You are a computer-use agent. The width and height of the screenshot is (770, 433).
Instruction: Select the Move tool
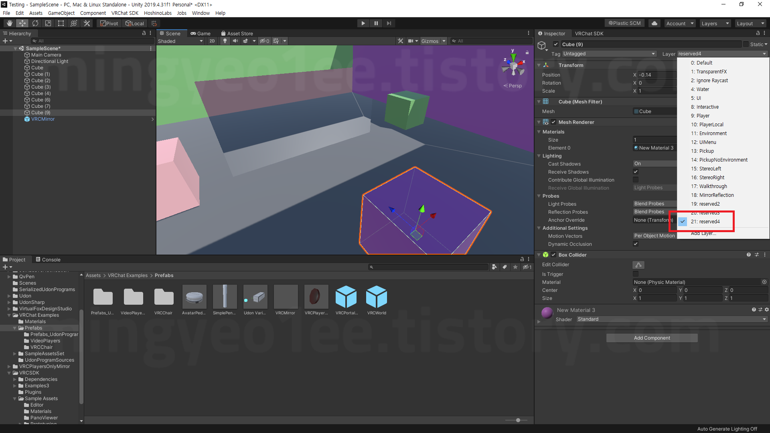click(22, 23)
